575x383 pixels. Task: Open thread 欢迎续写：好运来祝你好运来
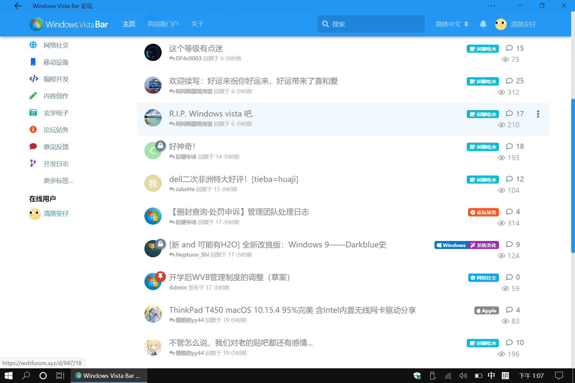point(253,81)
